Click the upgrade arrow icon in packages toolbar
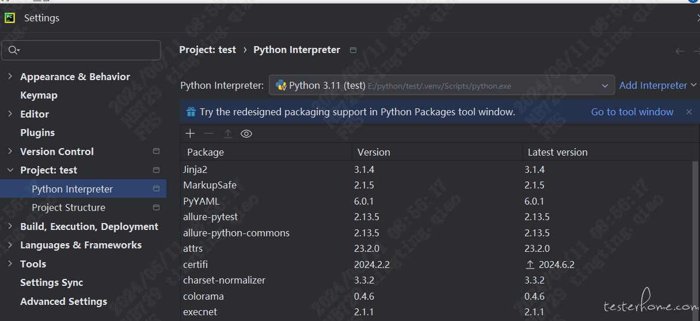The image size is (700, 321). click(228, 134)
